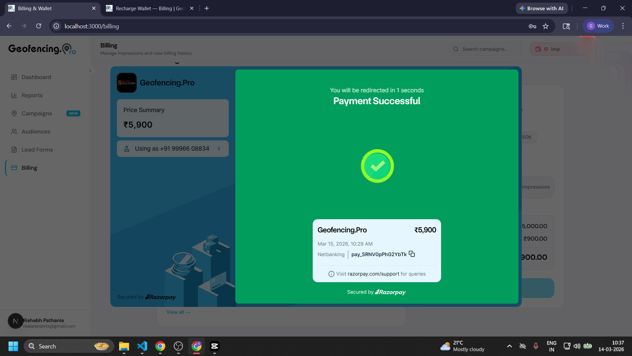This screenshot has width=632, height=356.
Task: Open saved passwords key icon in address bar
Action: pos(532,26)
